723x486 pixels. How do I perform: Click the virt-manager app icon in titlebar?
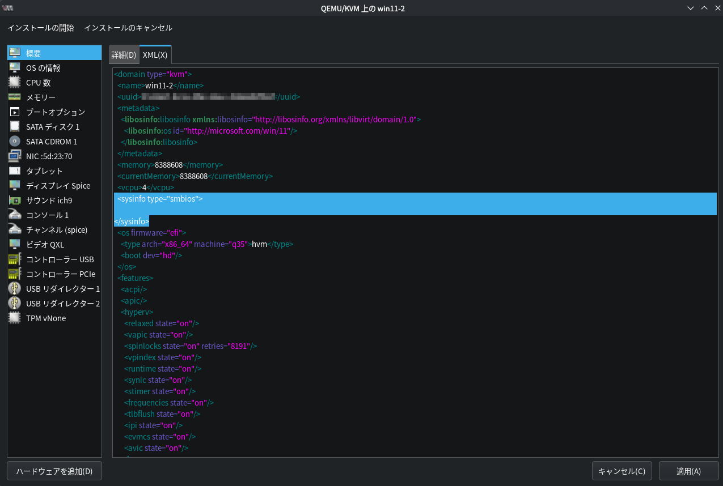(8, 8)
